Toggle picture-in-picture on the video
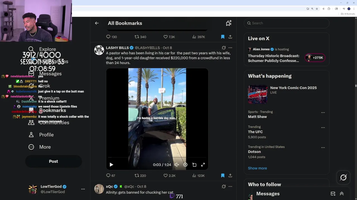 194,165
